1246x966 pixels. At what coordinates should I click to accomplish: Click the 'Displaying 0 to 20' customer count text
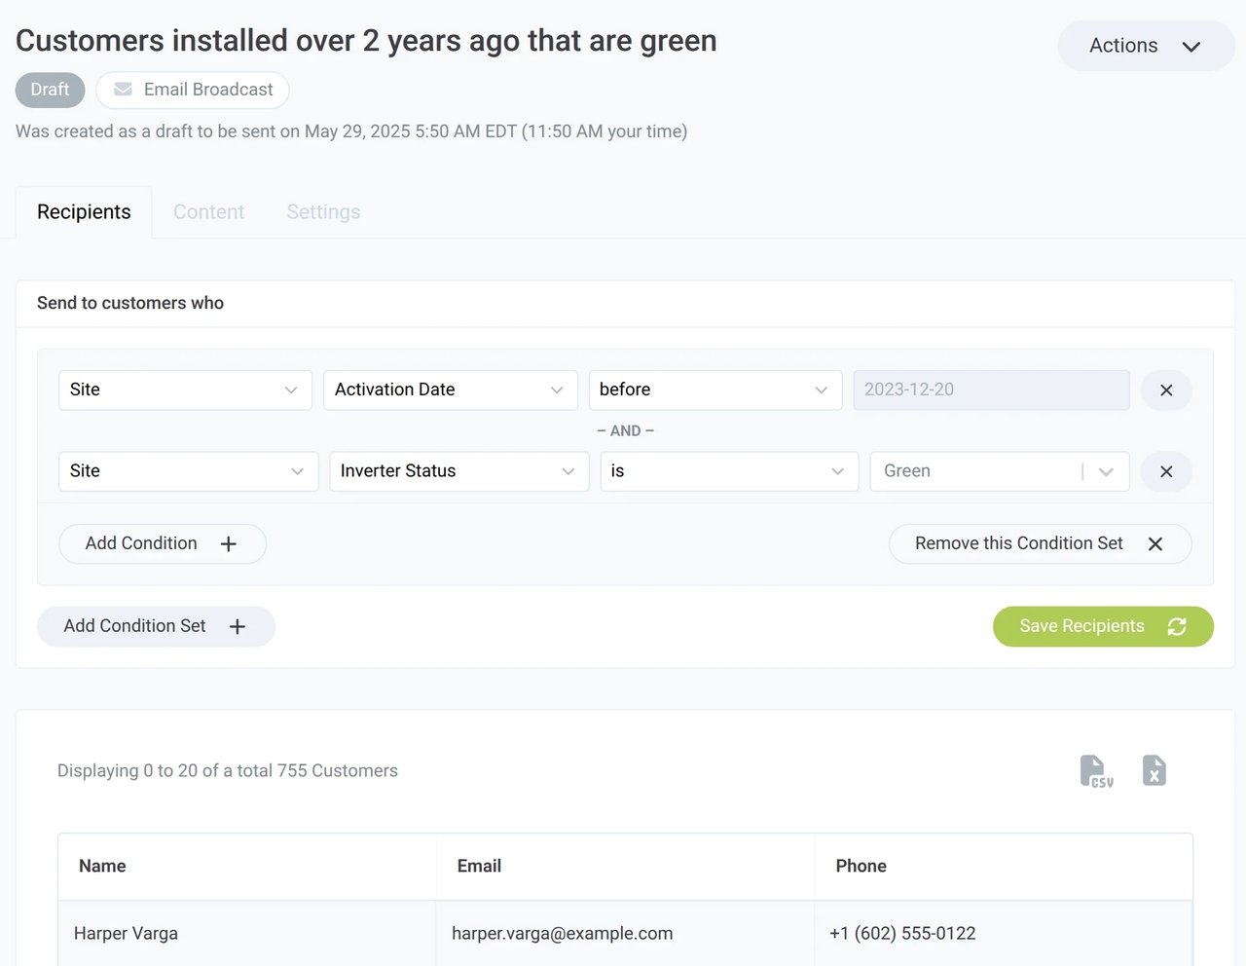[x=228, y=771]
